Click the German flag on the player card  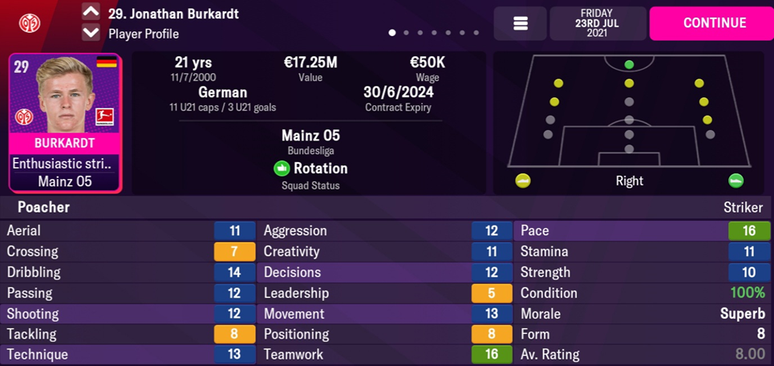click(x=106, y=62)
